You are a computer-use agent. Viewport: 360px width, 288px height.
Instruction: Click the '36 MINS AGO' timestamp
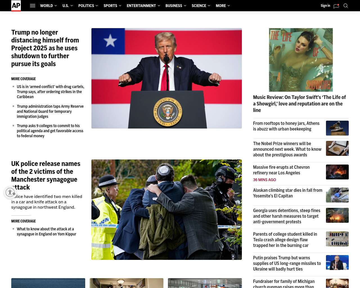pyautogui.click(x=265, y=180)
